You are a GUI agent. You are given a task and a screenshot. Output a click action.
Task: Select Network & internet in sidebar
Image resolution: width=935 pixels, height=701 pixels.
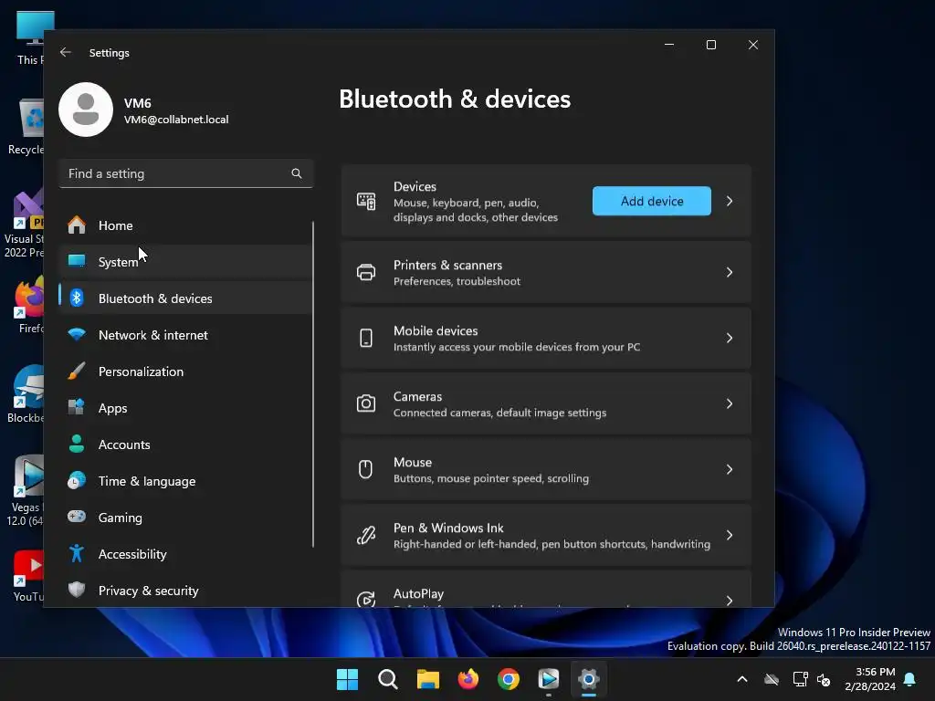click(185, 335)
